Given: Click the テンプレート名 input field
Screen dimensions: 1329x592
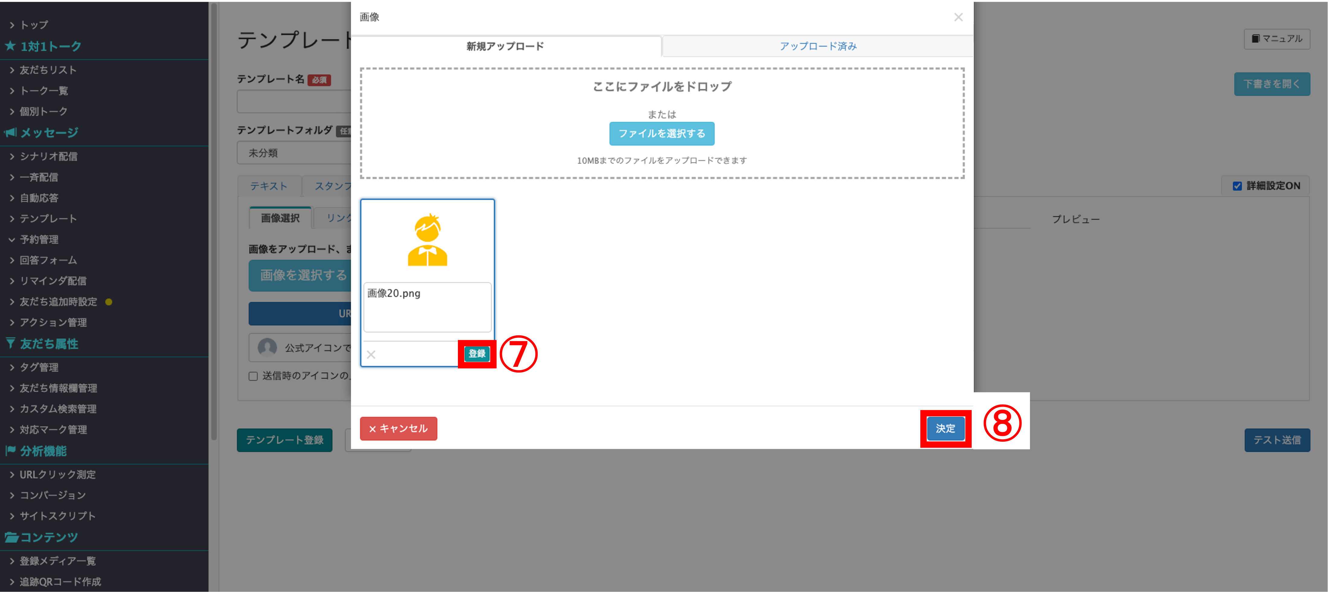Looking at the screenshot, I should 294,102.
